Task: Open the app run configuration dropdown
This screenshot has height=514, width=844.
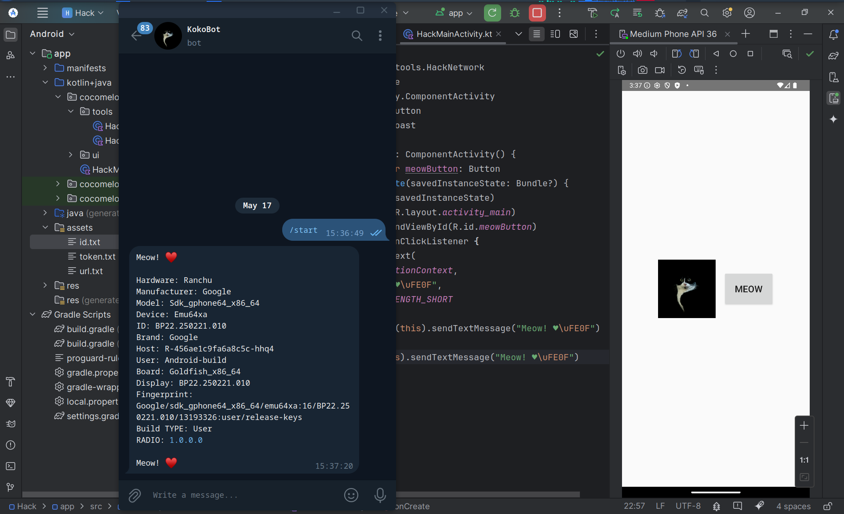Action: [454, 13]
